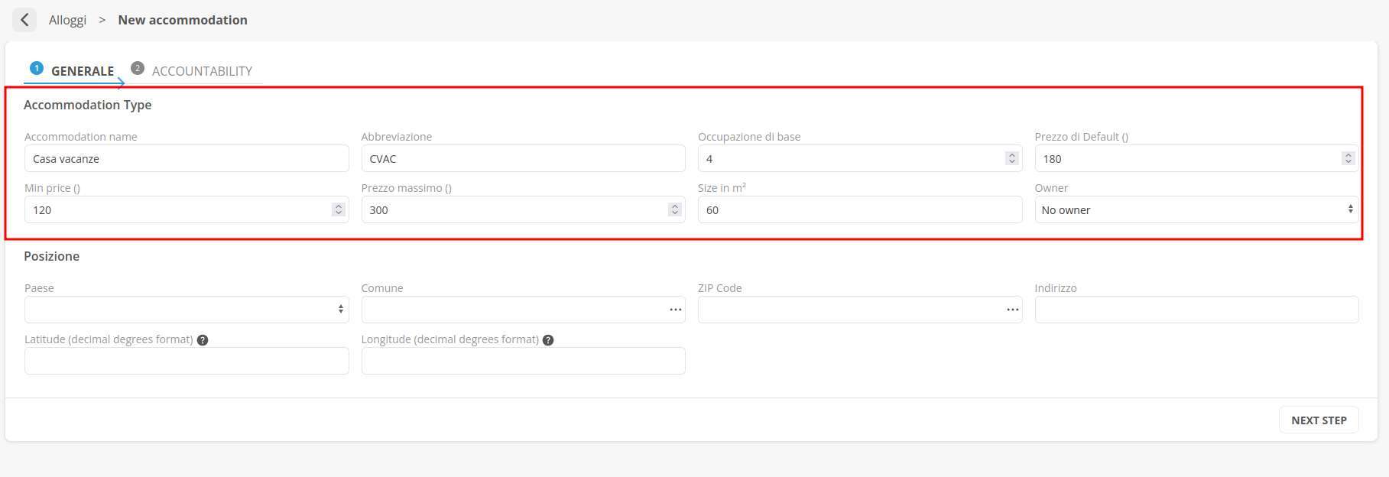The image size is (1389, 477).
Task: Click the back arrow button
Action: [24, 20]
